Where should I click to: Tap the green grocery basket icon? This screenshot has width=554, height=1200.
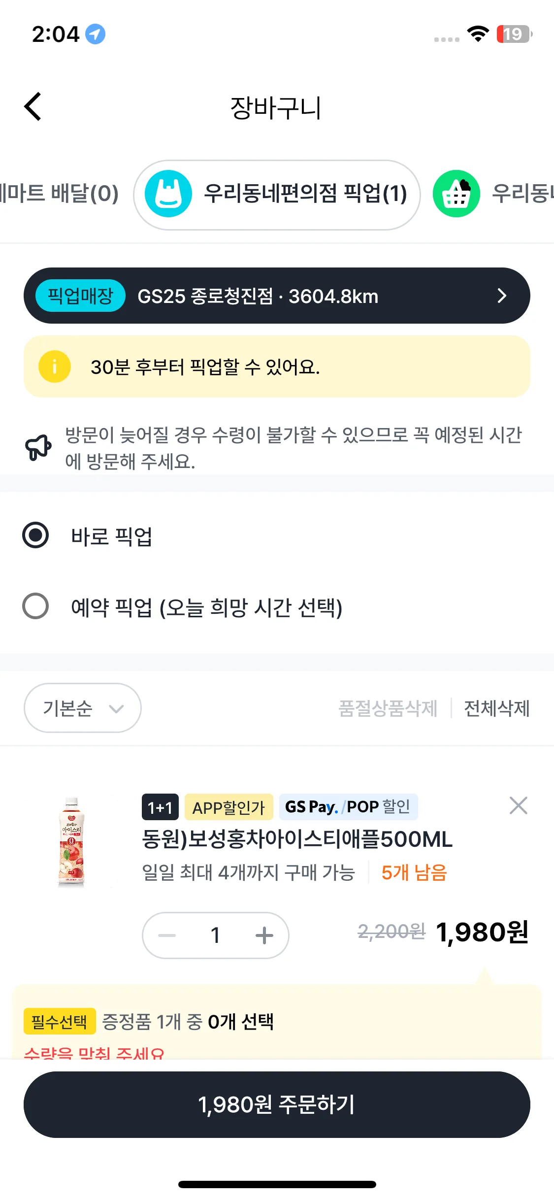pos(456,194)
